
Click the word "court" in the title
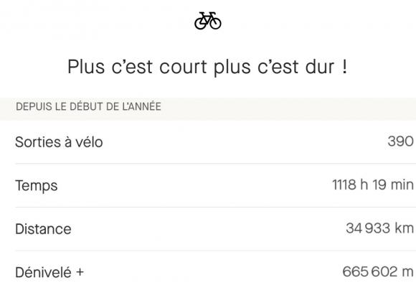click(x=183, y=66)
